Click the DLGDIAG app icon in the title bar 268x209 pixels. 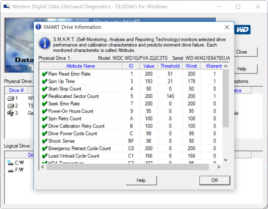(7, 7)
